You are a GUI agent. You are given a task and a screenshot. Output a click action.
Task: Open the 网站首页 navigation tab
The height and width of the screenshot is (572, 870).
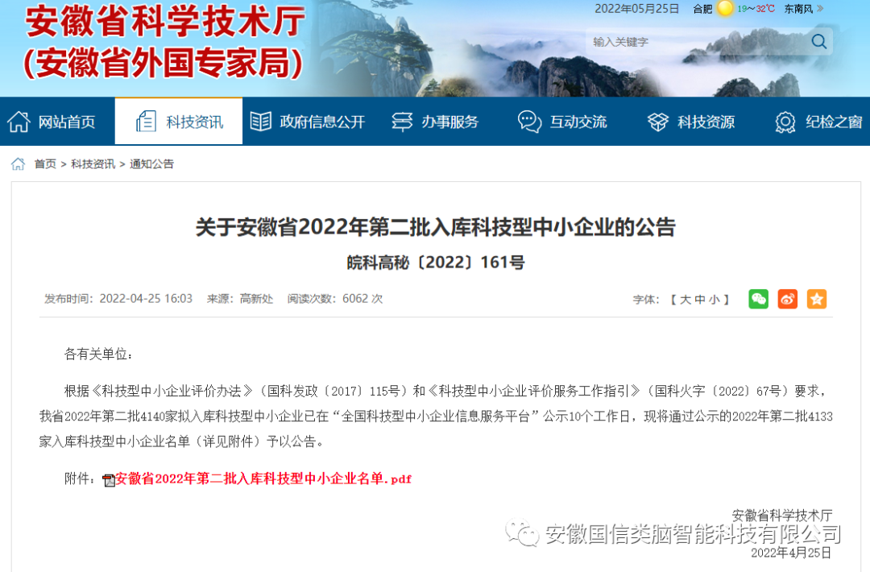pos(52,122)
